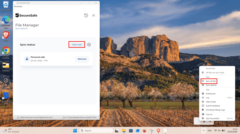Open Brave browser from taskbar

158,130
